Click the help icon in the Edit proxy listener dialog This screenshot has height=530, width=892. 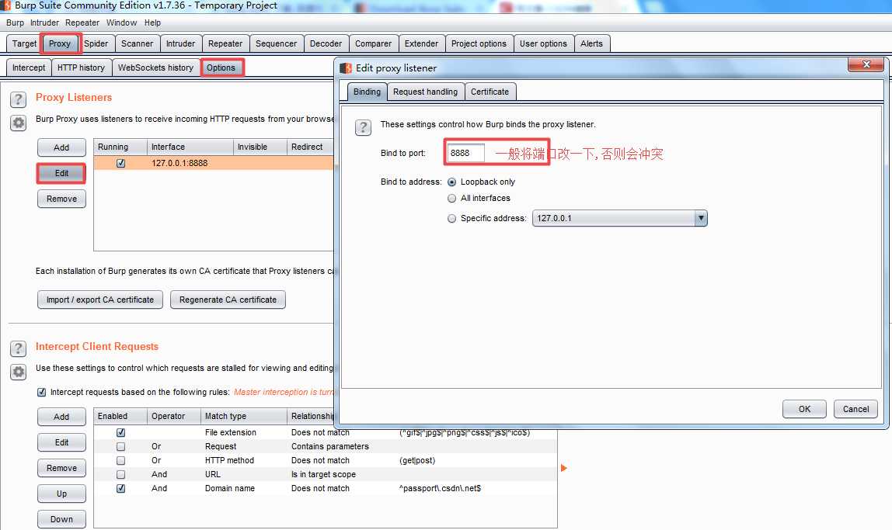pyautogui.click(x=363, y=127)
